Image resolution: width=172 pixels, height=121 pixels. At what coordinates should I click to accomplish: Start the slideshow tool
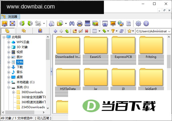pos(113,24)
